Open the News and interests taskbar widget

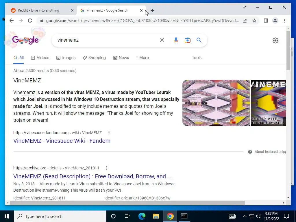pyautogui.click(x=232, y=216)
